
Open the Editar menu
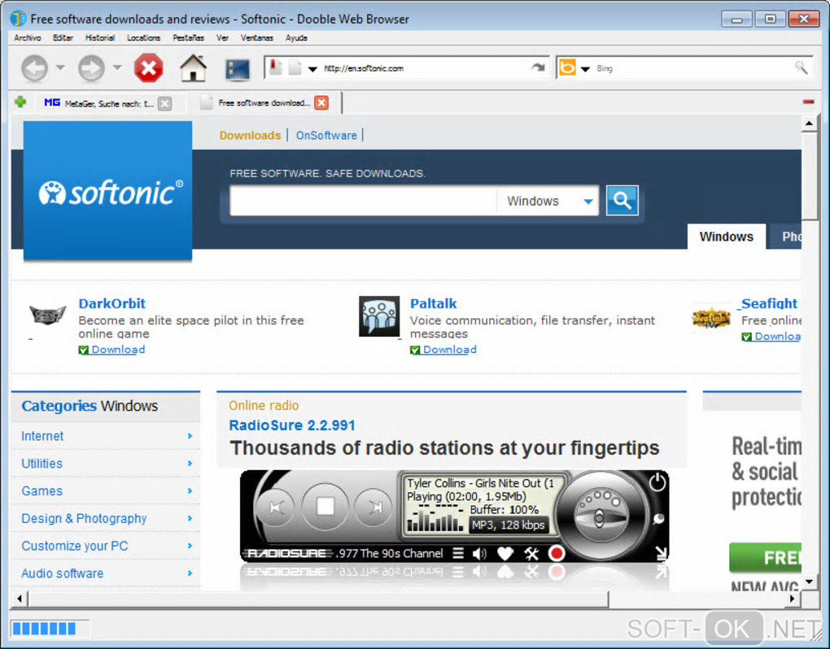(63, 38)
